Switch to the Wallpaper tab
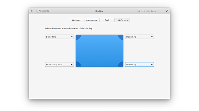This screenshot has height=111, width=199. coord(77,20)
